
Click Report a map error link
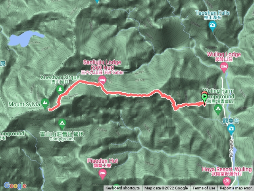(235, 188)
